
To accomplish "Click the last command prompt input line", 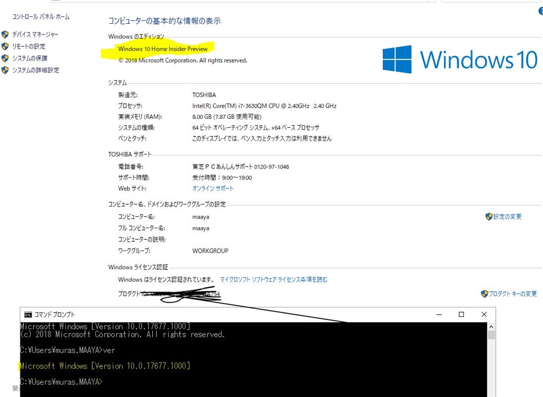I will coord(62,382).
